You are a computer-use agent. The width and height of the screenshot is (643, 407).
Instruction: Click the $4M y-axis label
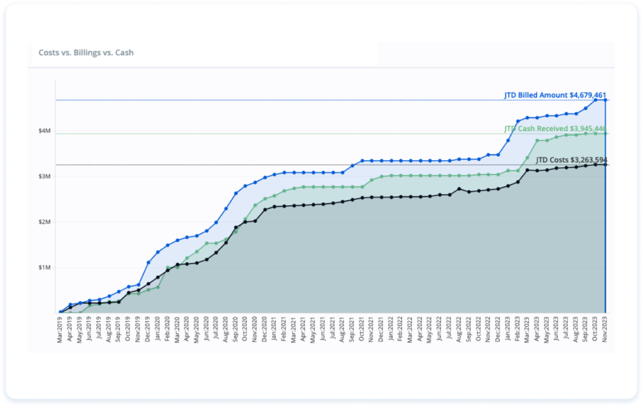click(x=45, y=131)
